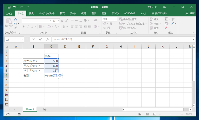Click the Find and Select magnifier

(x=173, y=24)
